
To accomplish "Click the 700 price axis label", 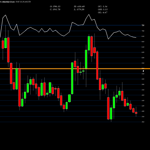I will (143, 31).
